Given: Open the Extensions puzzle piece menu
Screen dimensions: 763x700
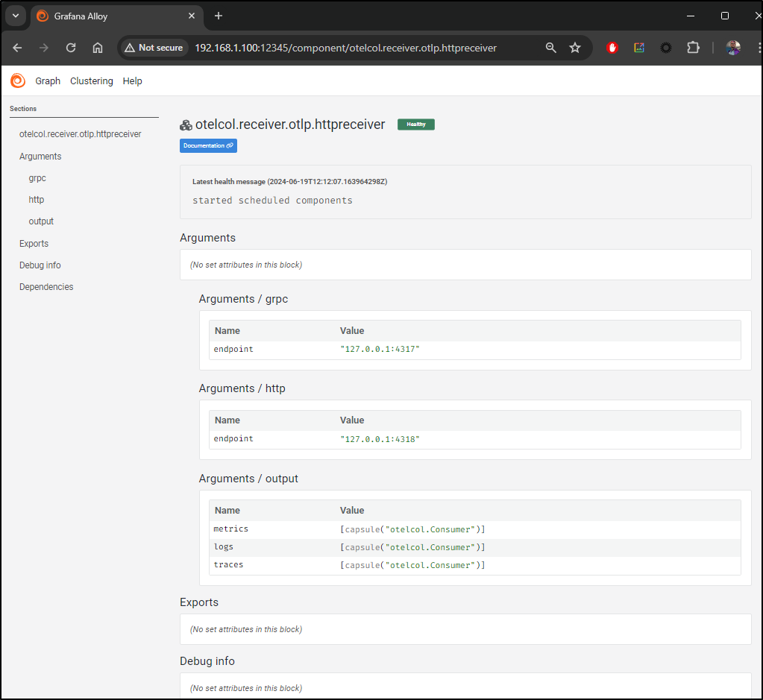Looking at the screenshot, I should 693,48.
